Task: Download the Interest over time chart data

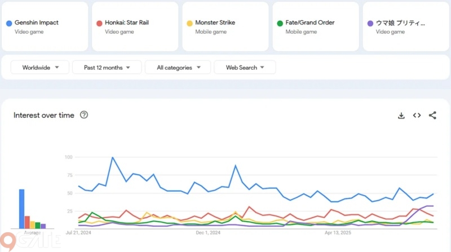Action: point(401,116)
